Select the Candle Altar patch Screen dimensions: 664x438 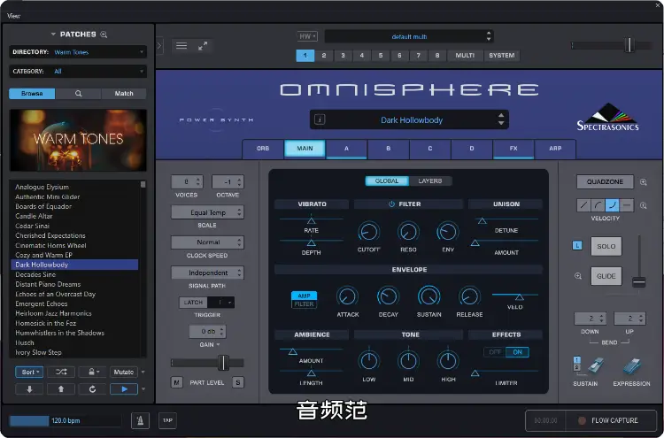[34, 216]
